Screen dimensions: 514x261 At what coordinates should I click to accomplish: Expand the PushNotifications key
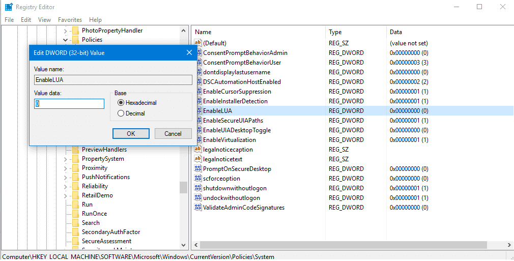[66, 178]
